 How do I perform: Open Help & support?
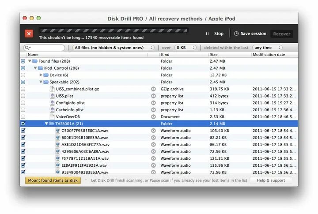point(271,180)
